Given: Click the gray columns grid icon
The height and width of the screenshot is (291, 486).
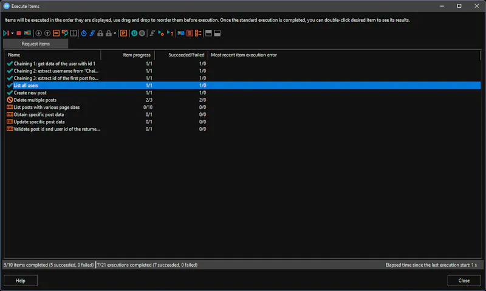Looking at the screenshot, I should pos(74,33).
